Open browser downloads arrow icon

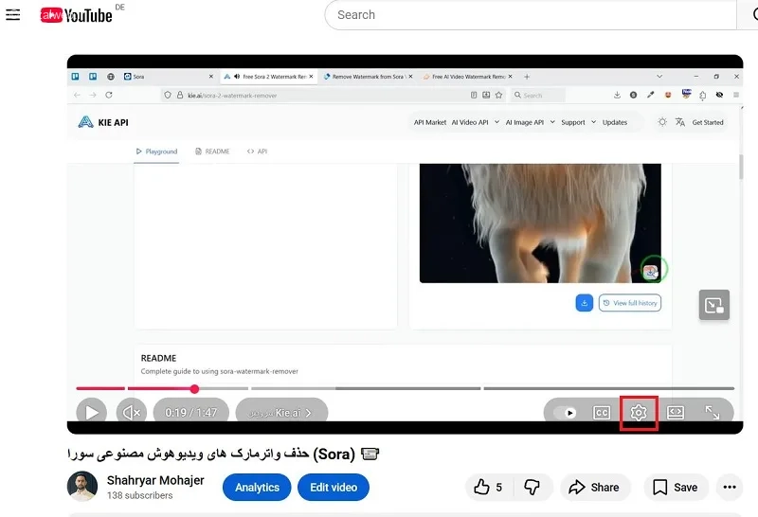point(618,96)
